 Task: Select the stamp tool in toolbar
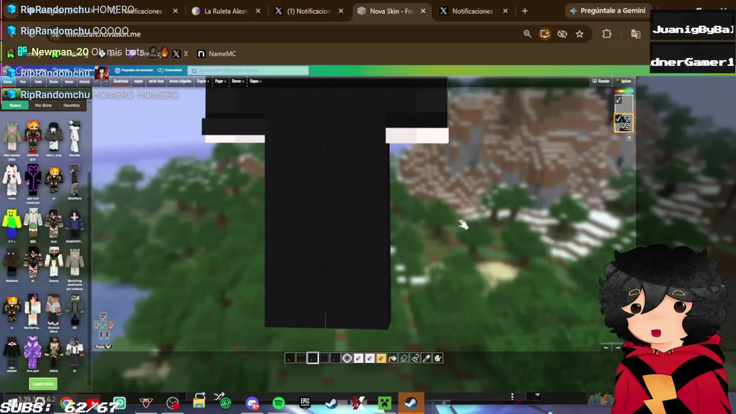click(x=415, y=358)
